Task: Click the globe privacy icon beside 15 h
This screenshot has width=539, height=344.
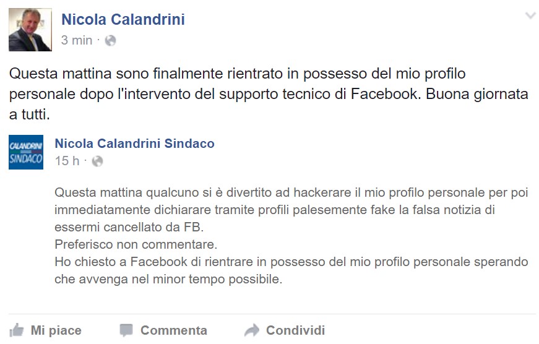Action: [x=98, y=161]
